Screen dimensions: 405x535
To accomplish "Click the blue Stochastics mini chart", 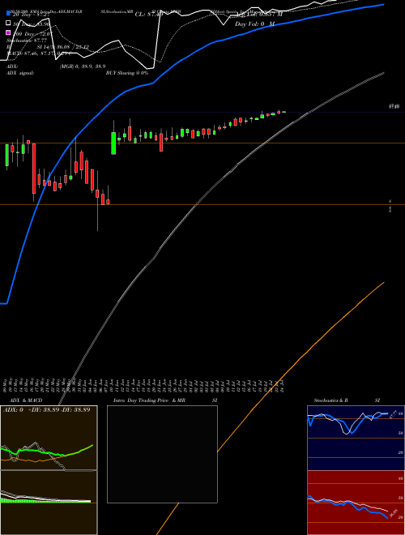I will pos(356,438).
